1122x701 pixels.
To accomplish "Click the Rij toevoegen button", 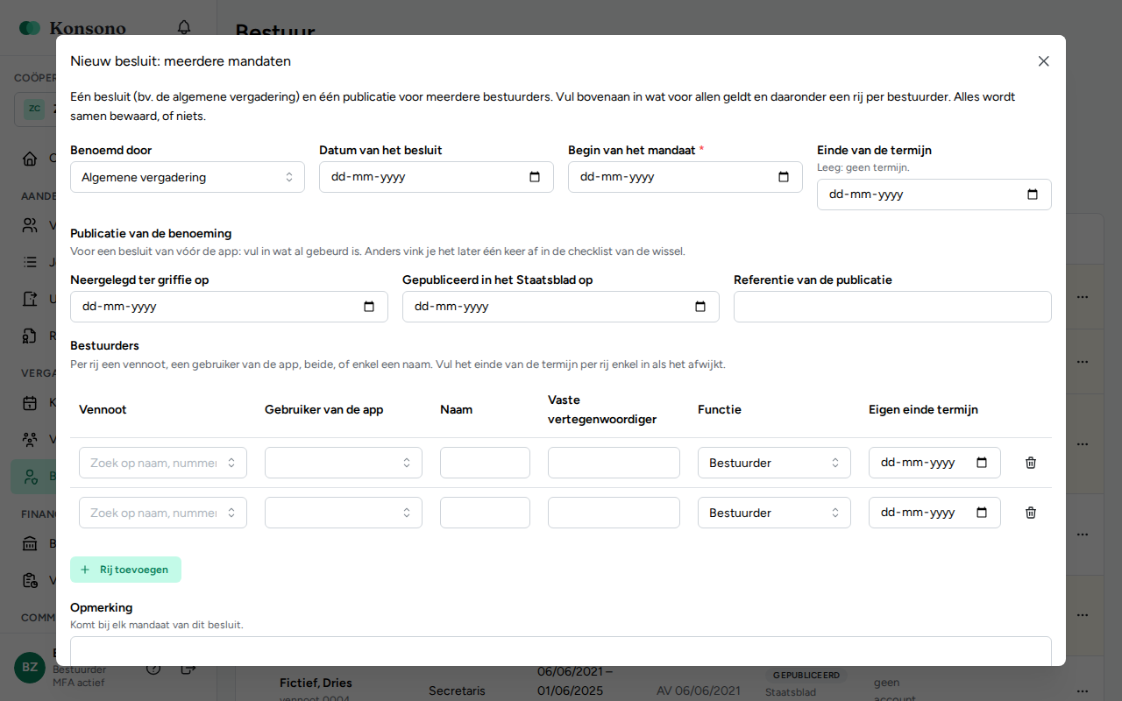I will [x=125, y=570].
